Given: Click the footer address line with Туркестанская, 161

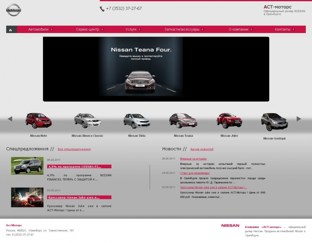Looking at the screenshot, I should click(40, 231).
